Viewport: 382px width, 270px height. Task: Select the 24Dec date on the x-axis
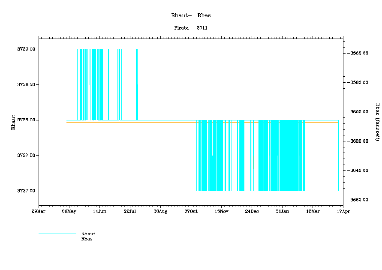tap(252, 211)
